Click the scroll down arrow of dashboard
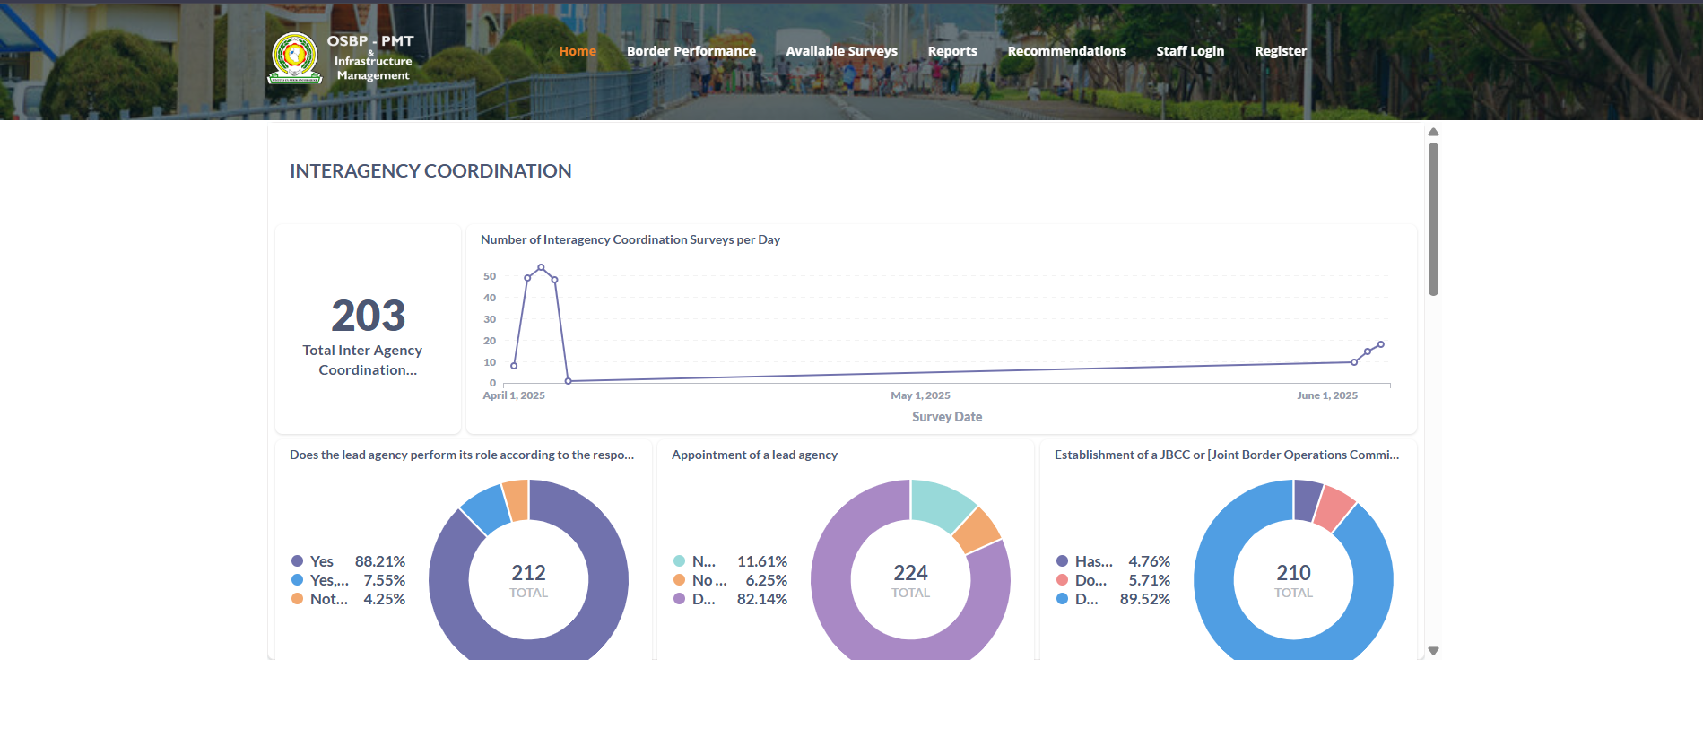The height and width of the screenshot is (746, 1703). tap(1433, 651)
